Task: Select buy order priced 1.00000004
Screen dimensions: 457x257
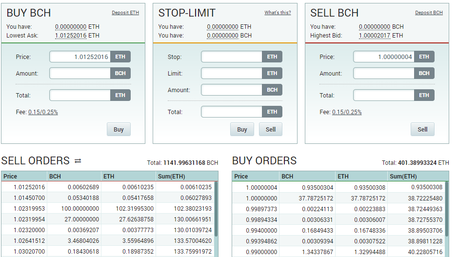Action: (x=338, y=187)
